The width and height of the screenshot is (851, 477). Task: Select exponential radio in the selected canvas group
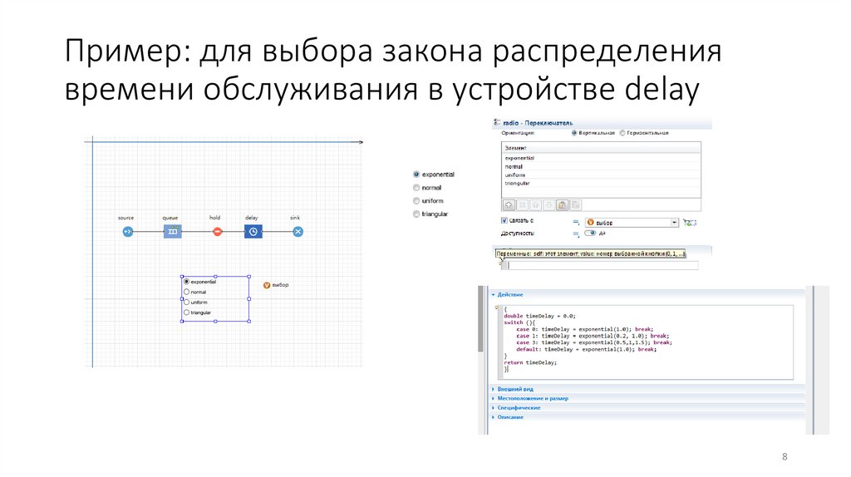(187, 282)
